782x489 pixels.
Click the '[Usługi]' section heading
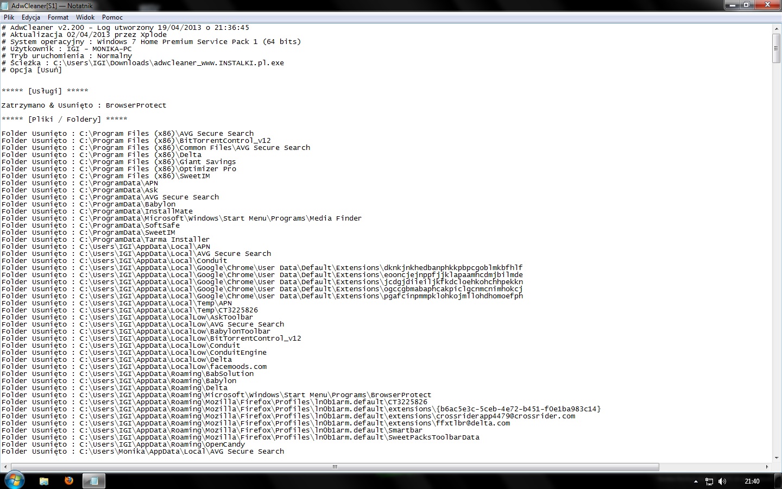click(x=45, y=91)
